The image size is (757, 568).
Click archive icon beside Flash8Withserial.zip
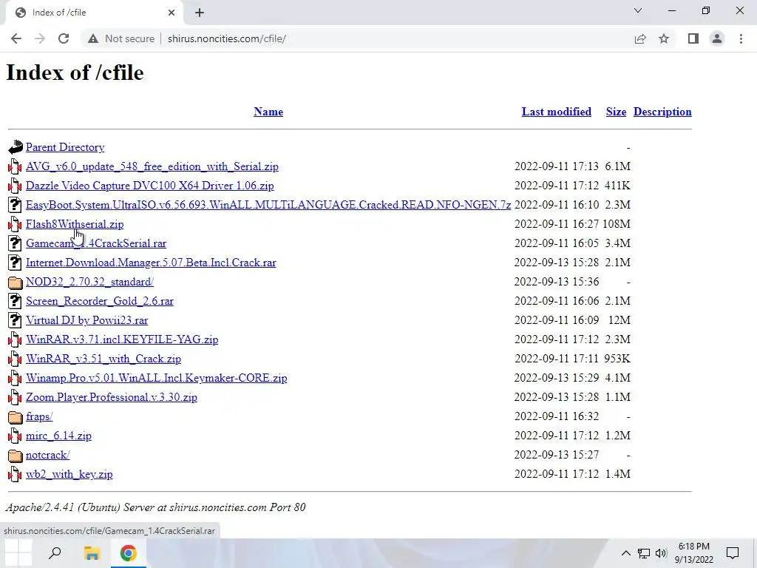[x=16, y=224]
